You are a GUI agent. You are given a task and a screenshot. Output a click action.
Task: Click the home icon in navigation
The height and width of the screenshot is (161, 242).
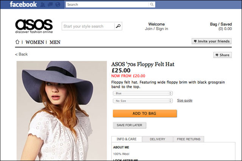pos(17,42)
